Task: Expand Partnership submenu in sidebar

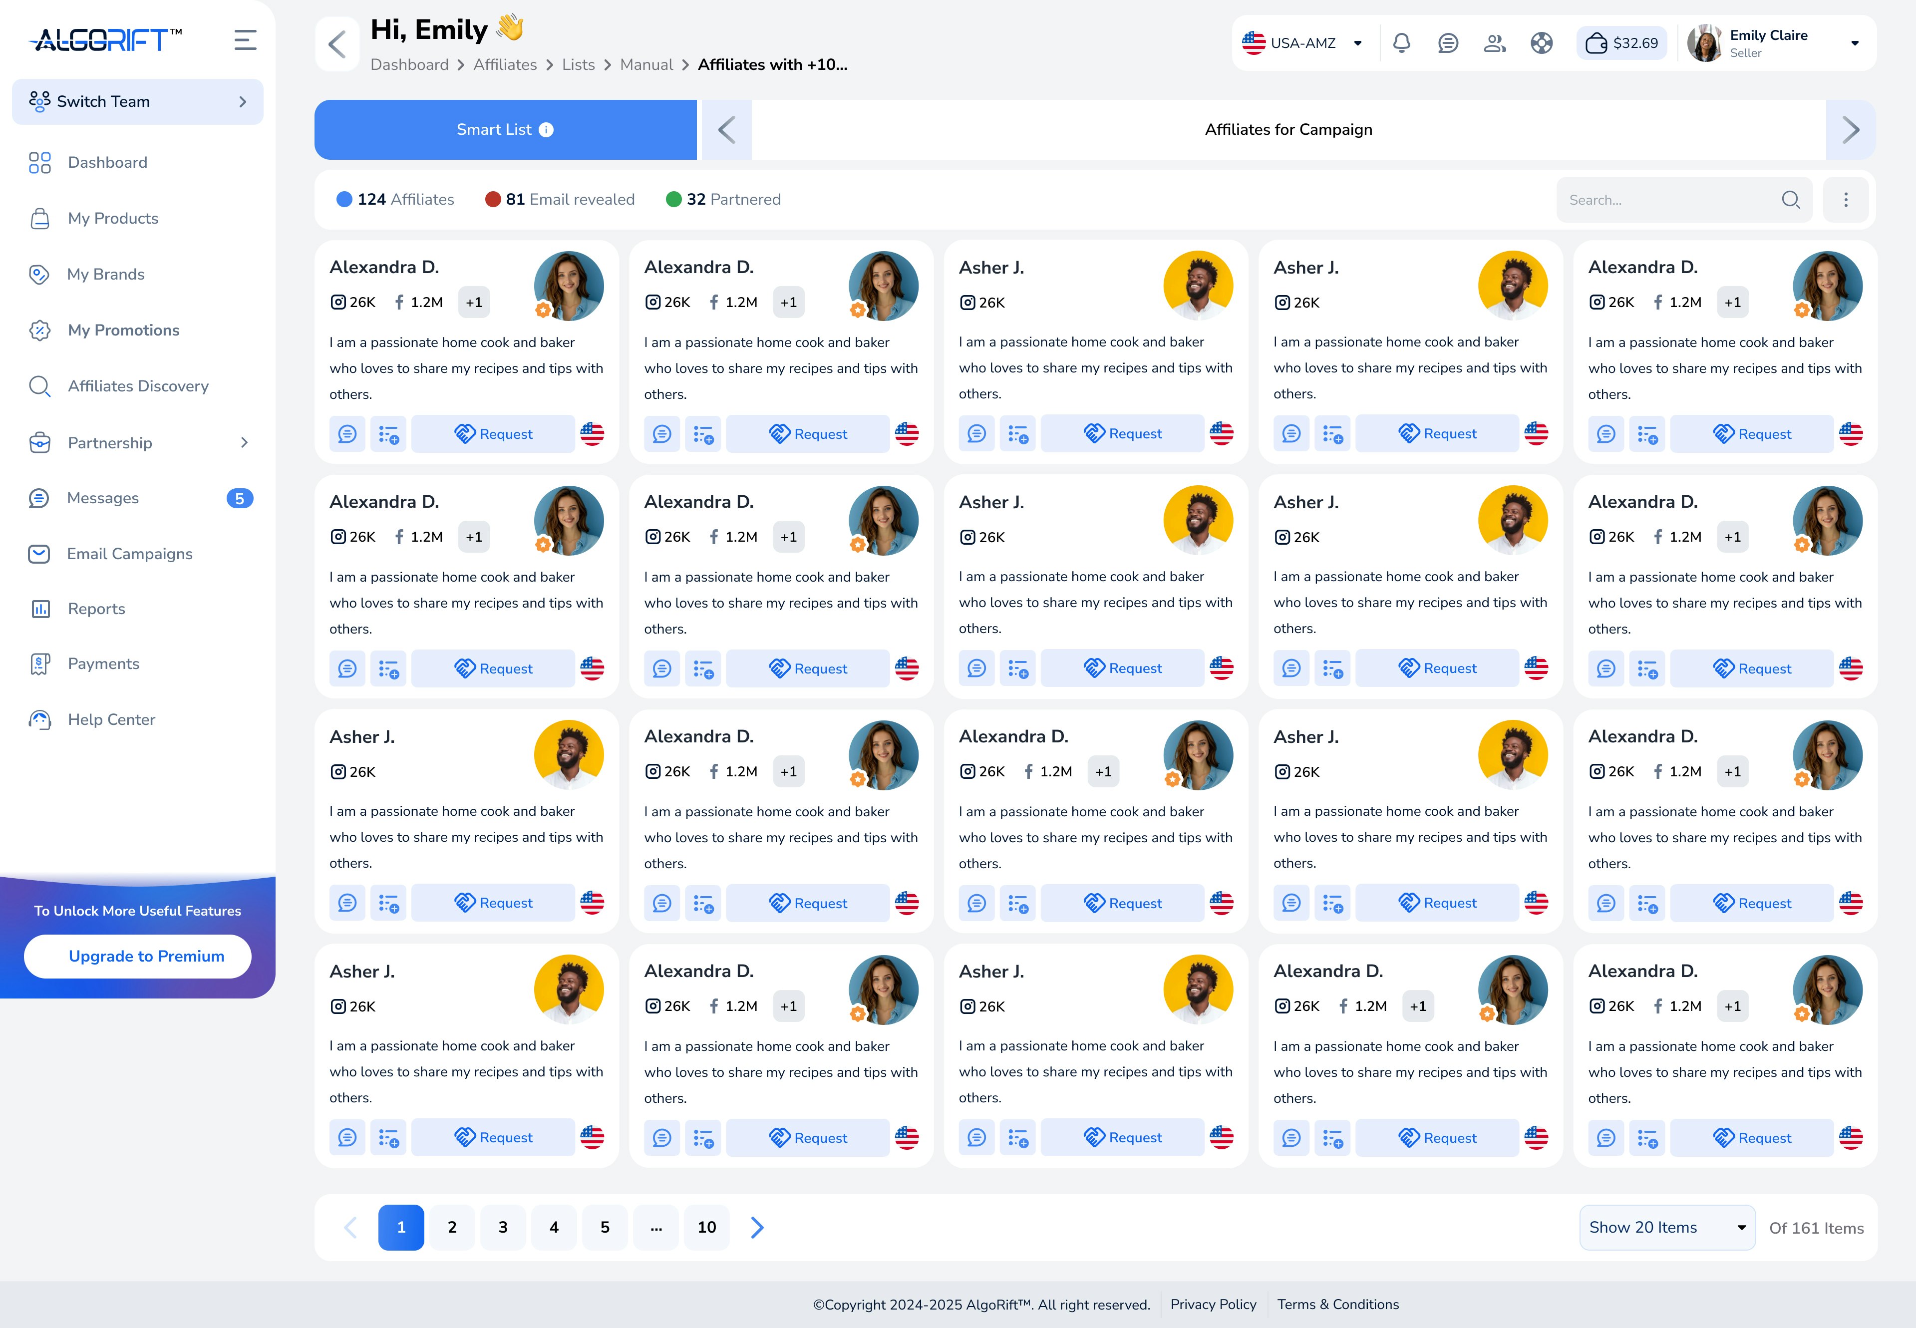Action: [244, 443]
